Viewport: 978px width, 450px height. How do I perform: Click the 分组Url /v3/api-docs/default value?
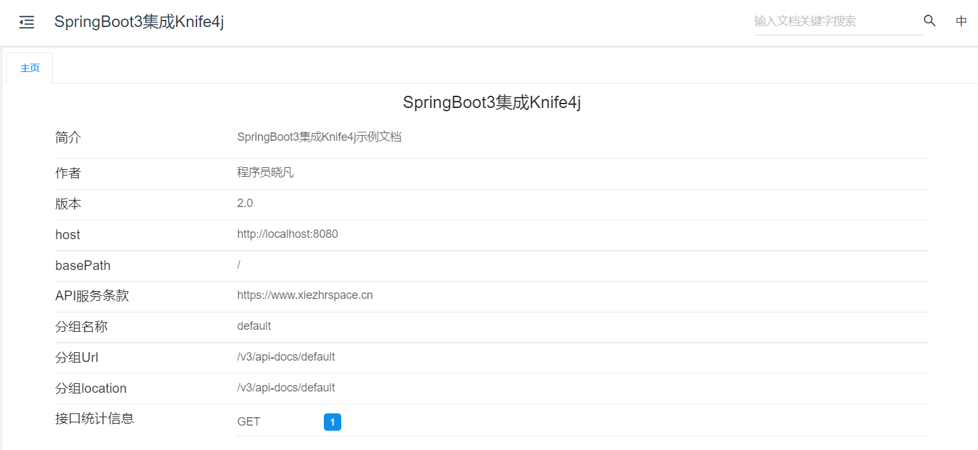(x=286, y=357)
